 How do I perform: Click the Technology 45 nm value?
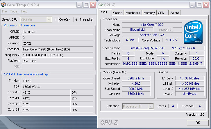click(130, 40)
